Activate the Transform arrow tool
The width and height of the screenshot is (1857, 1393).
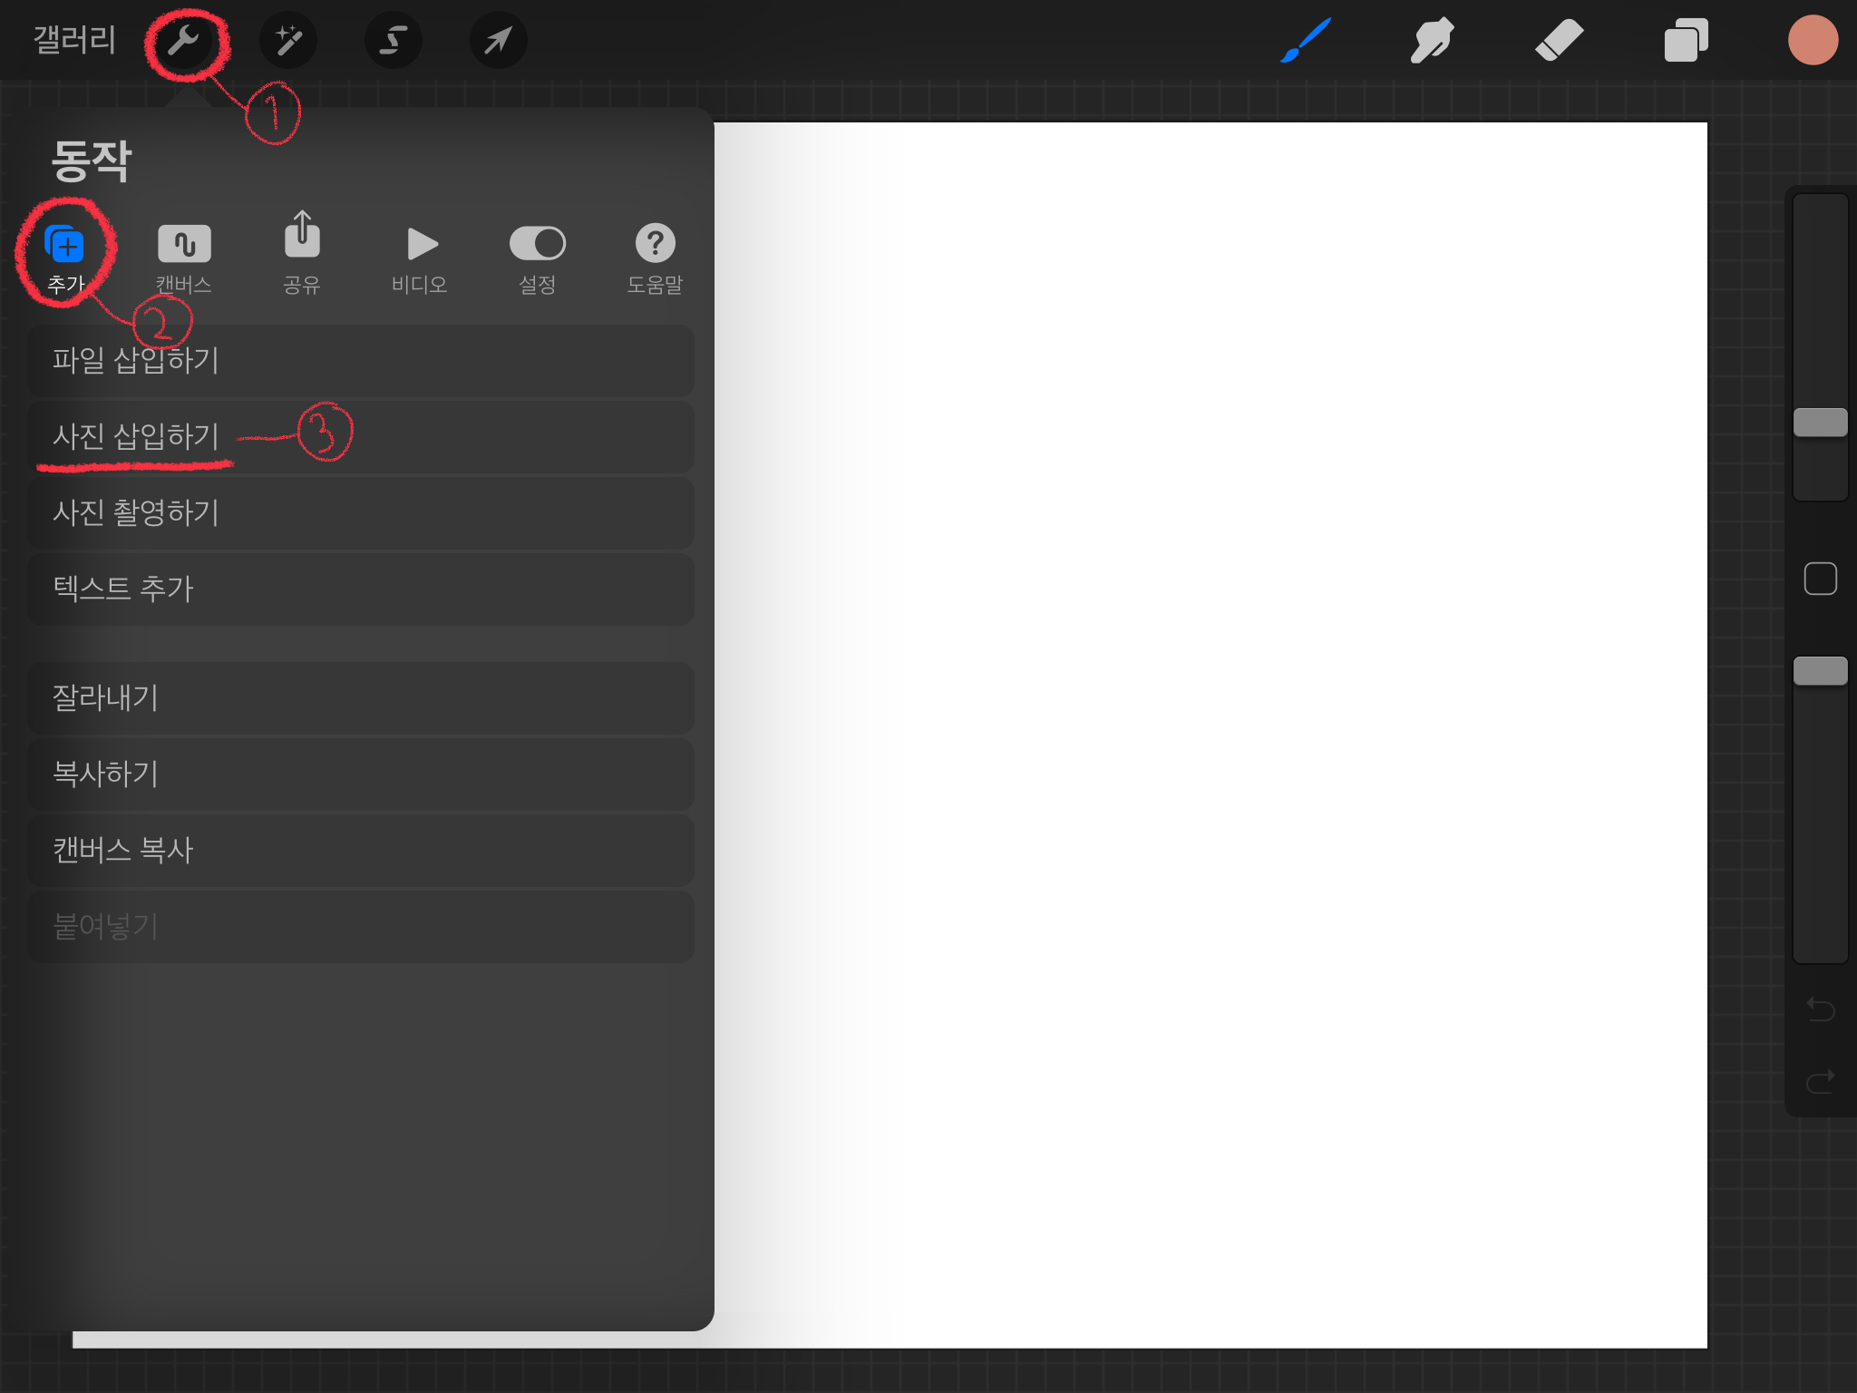click(498, 41)
